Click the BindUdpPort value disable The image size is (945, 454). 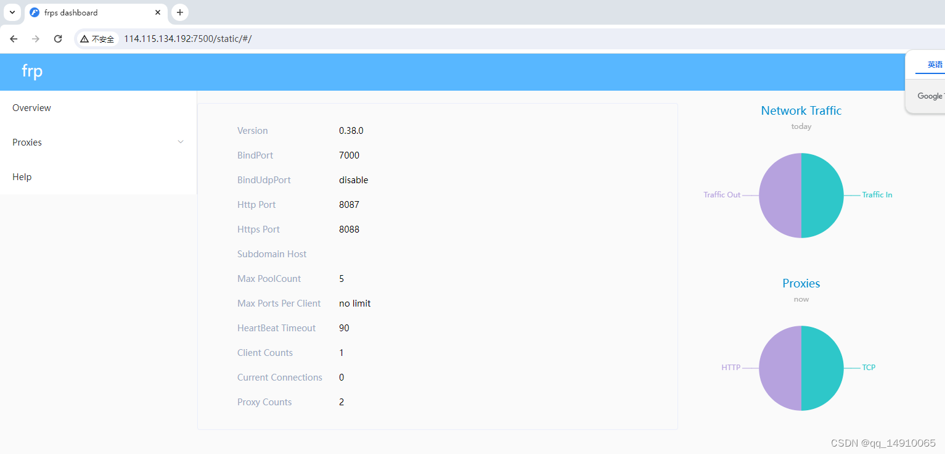pyautogui.click(x=353, y=180)
